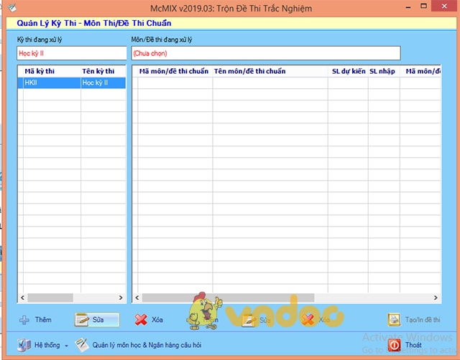Click the SL dự kiến column header
The height and width of the screenshot is (360, 460).
[x=348, y=71]
